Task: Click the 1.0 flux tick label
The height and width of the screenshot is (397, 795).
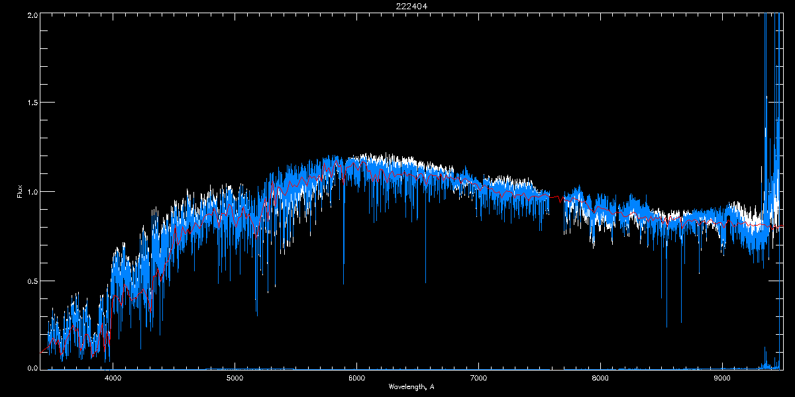Action: tap(32, 192)
